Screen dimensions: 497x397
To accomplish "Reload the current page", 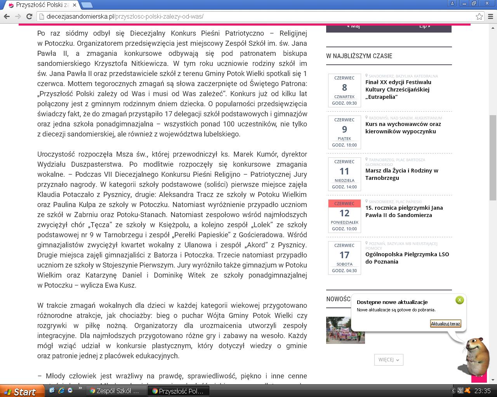I will (x=29, y=16).
